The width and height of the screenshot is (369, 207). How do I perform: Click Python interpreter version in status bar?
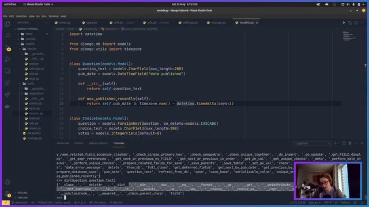pos(54,202)
